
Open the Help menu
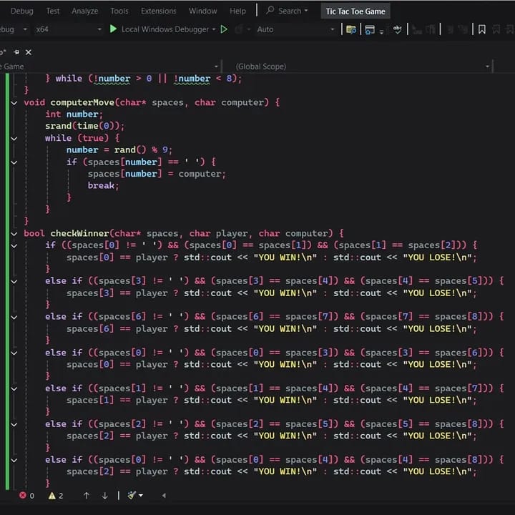click(237, 11)
